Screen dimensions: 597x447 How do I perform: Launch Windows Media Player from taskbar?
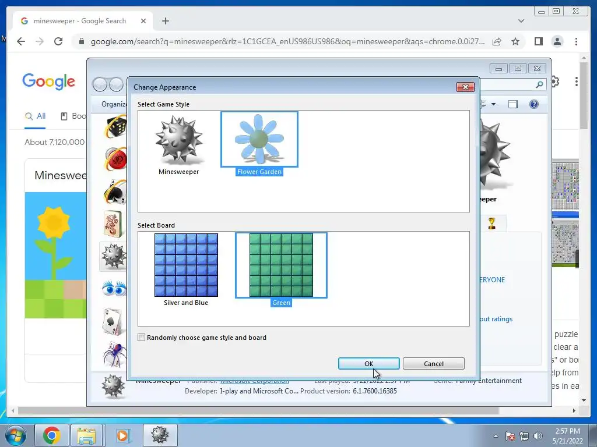click(x=123, y=435)
